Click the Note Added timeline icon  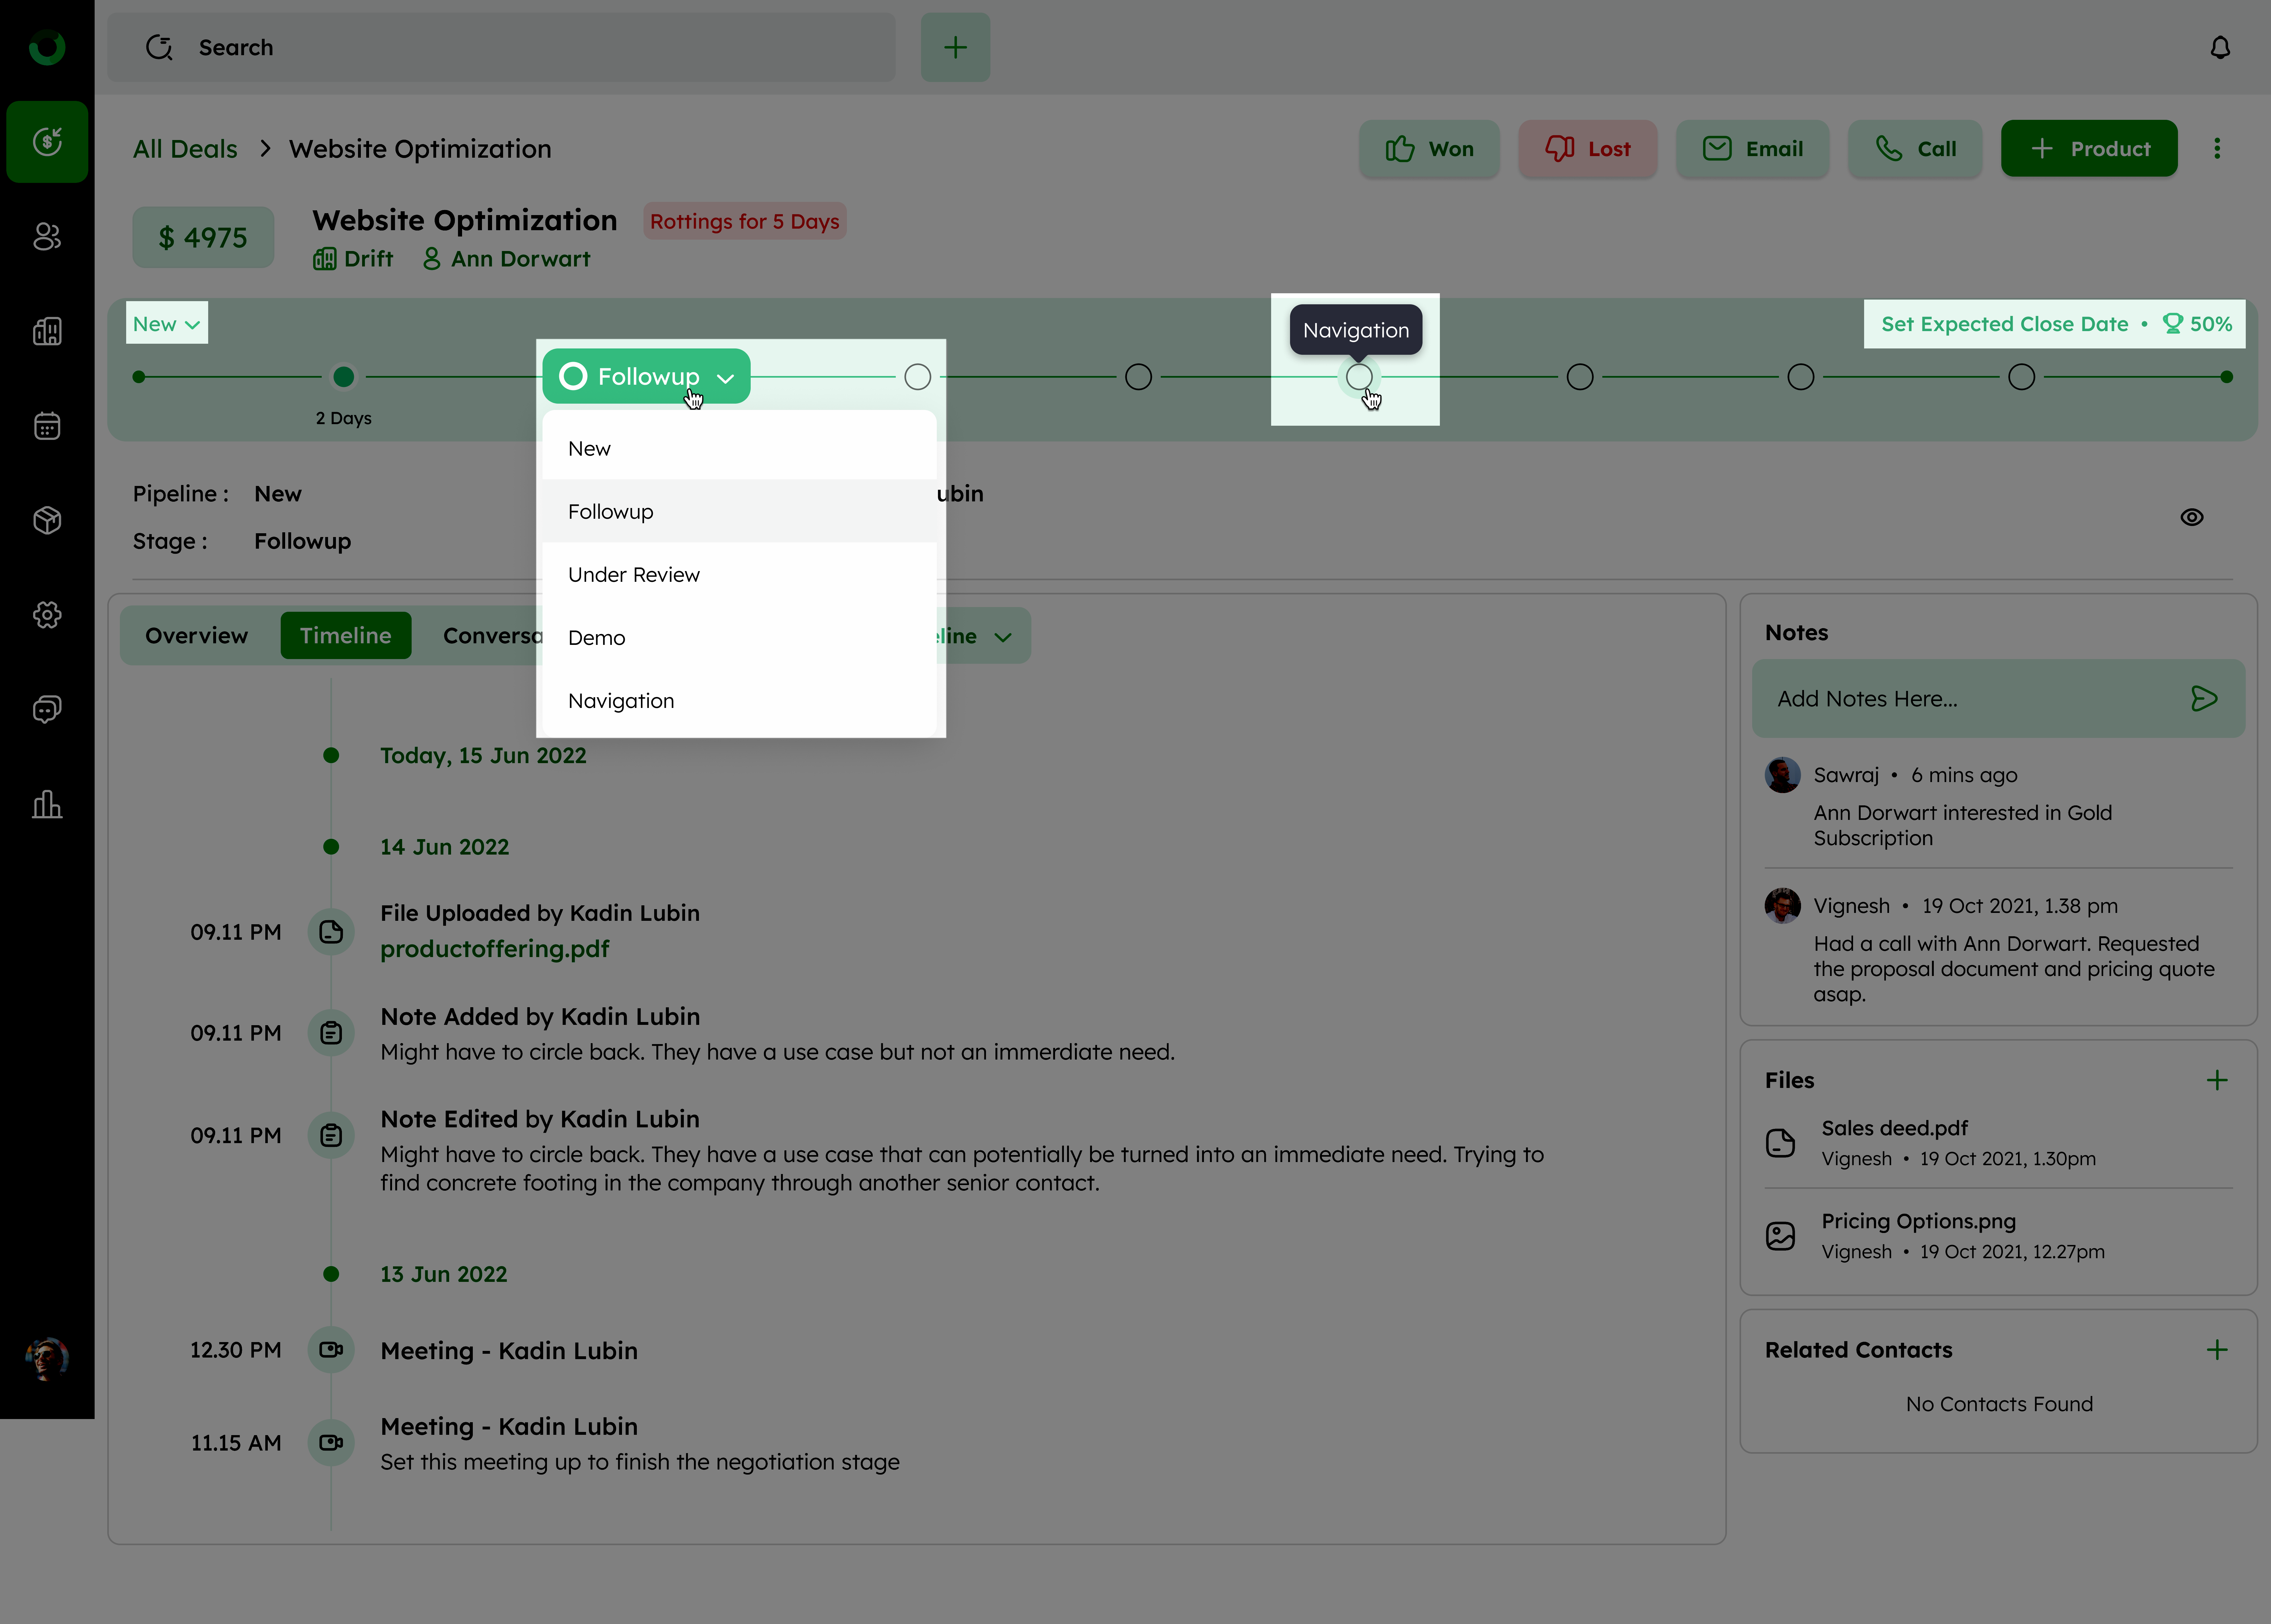(x=331, y=1033)
